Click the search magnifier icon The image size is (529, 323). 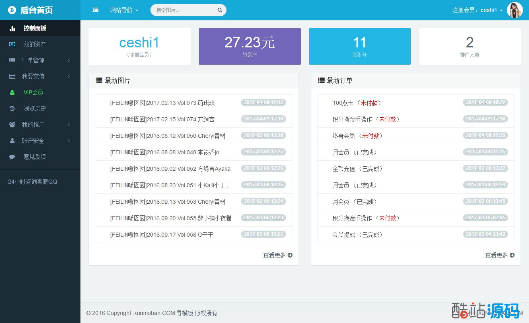220,10
